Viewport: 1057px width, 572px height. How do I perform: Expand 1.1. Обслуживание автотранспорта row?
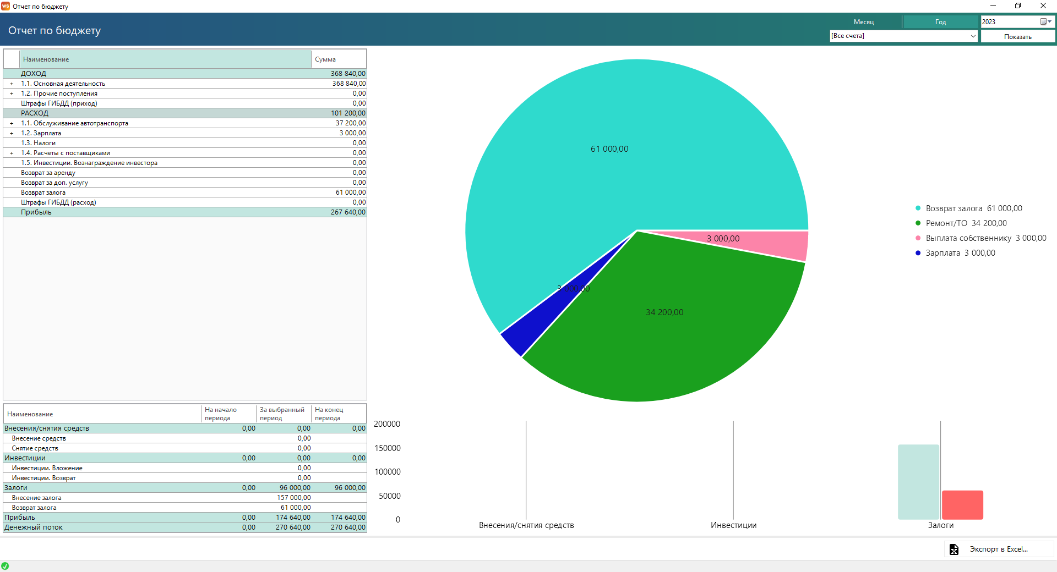coord(12,124)
